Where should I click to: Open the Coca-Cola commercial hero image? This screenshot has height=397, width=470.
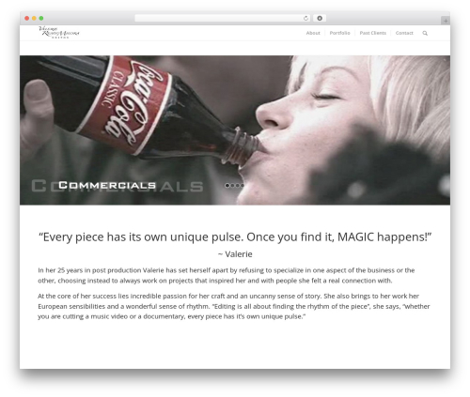click(x=235, y=130)
